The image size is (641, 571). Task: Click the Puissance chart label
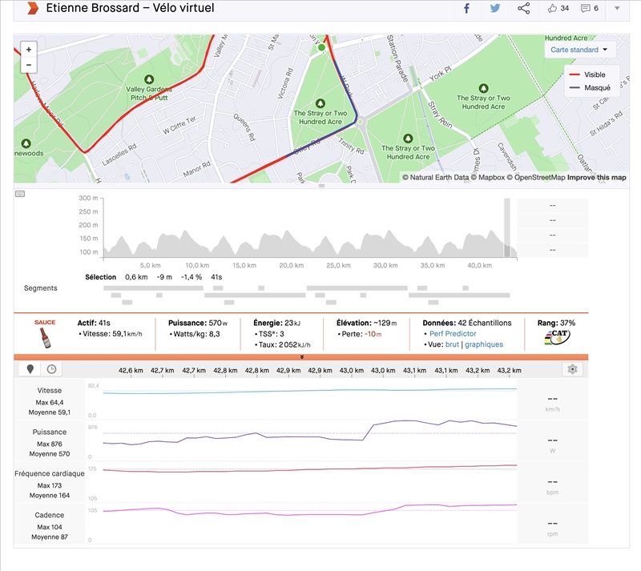tap(50, 432)
